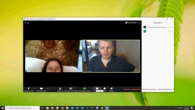Screen dimensions: 195x110
Task: Expand video options arrow beside camera
Action: click(48, 89)
